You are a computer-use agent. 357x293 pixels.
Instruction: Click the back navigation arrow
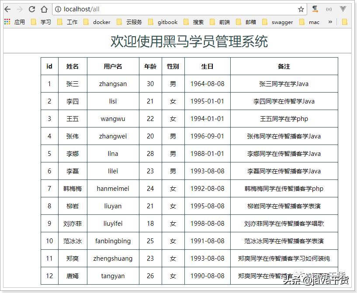[7, 8]
